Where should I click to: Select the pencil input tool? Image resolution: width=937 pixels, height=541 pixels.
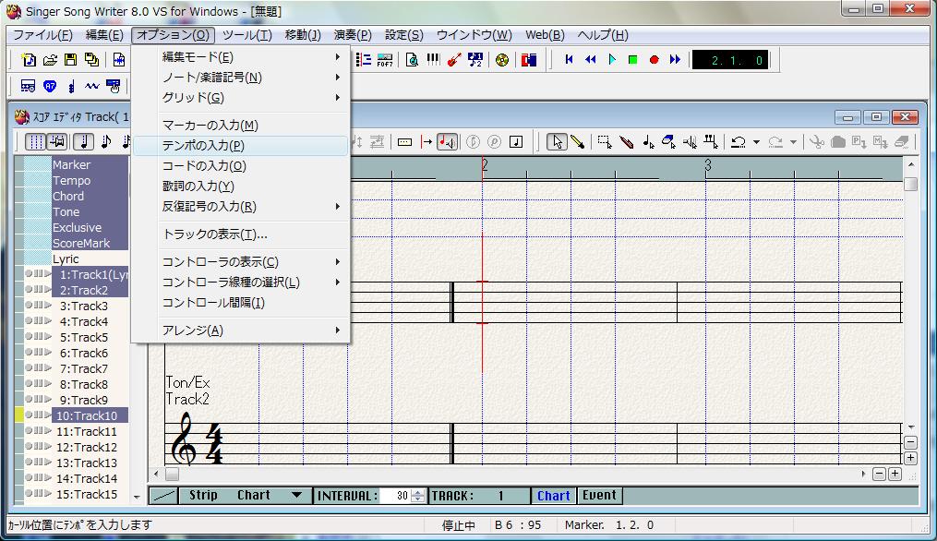577,141
